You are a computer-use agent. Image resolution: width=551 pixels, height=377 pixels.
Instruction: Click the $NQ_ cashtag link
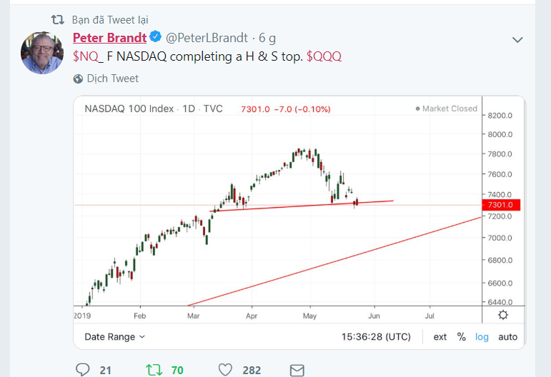pos(88,56)
